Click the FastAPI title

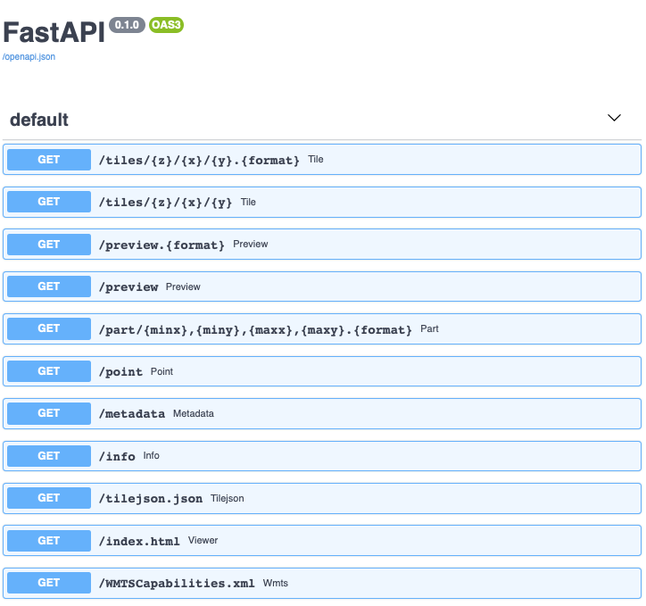(54, 32)
